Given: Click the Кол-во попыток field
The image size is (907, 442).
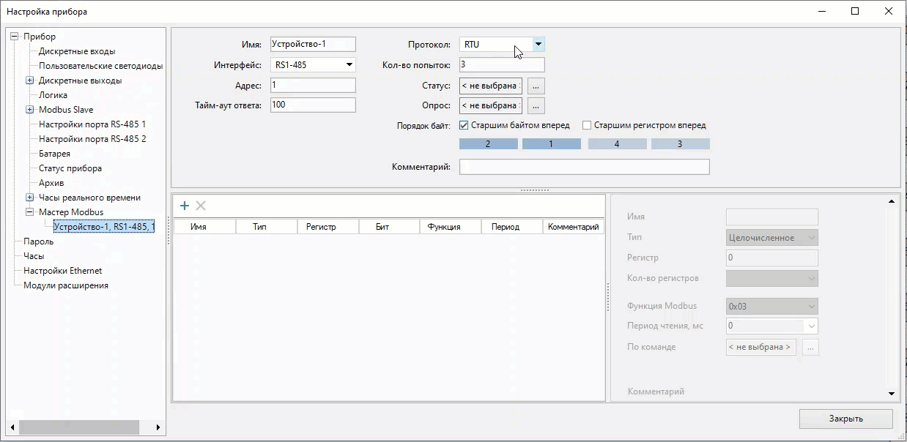Looking at the screenshot, I should click(x=502, y=64).
